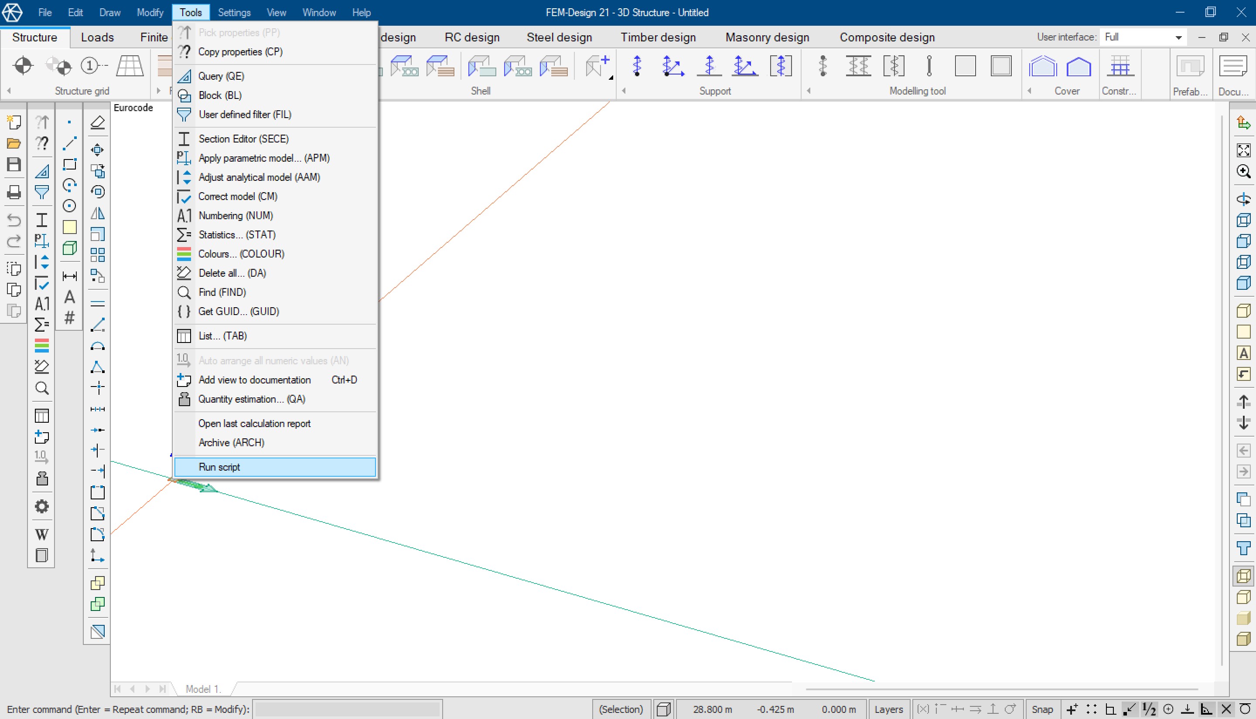
Task: Click the Enter command input field
Action: point(347,709)
